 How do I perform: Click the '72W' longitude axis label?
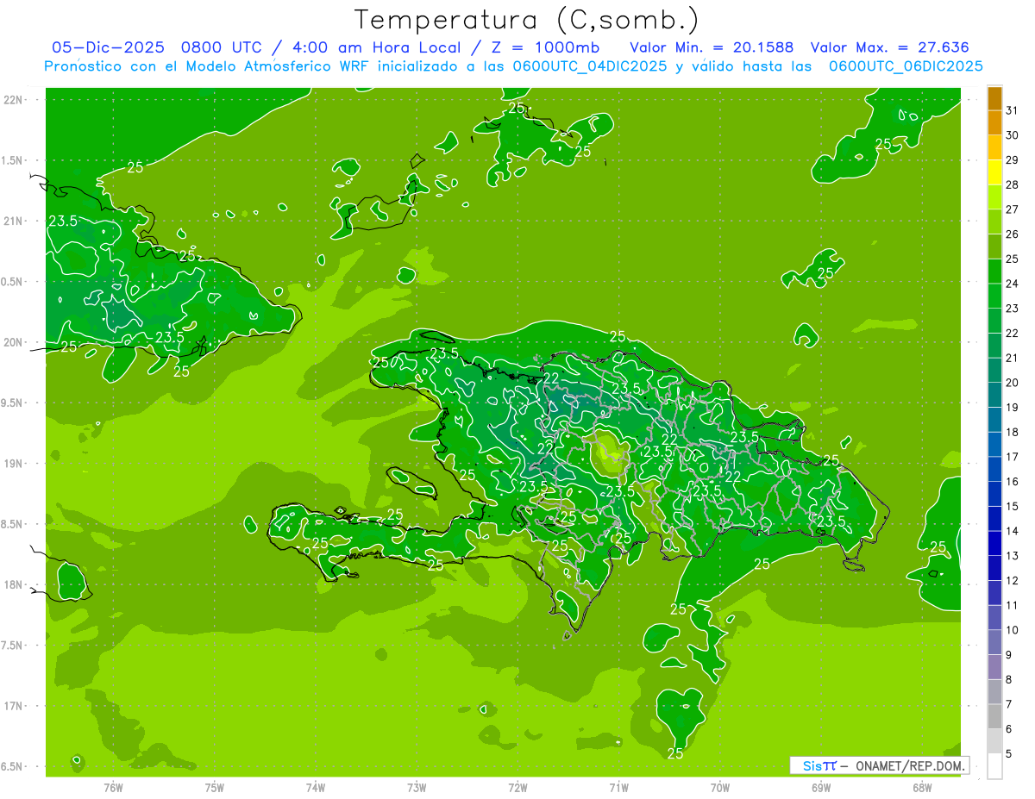pos(517,788)
